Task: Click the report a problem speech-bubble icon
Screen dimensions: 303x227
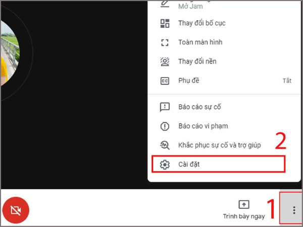Action: click(165, 107)
